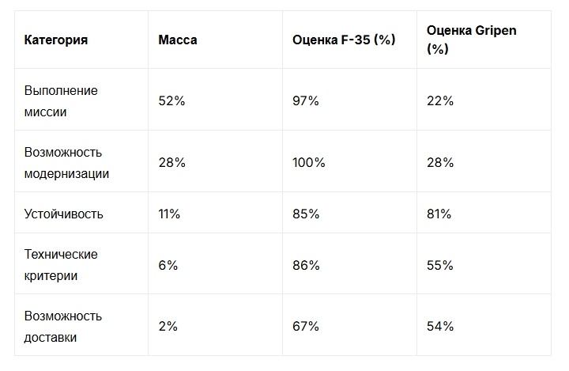Click the 86% F-35 score
The height and width of the screenshot is (371, 569).
tap(306, 265)
